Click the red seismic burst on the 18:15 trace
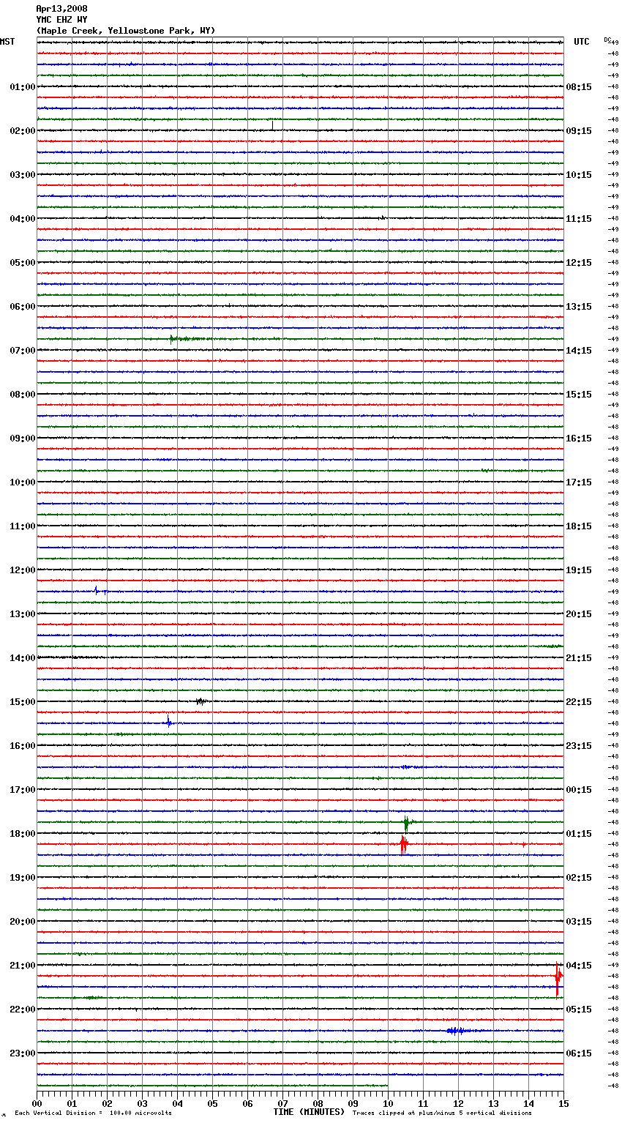The image size is (622, 1123). (402, 845)
